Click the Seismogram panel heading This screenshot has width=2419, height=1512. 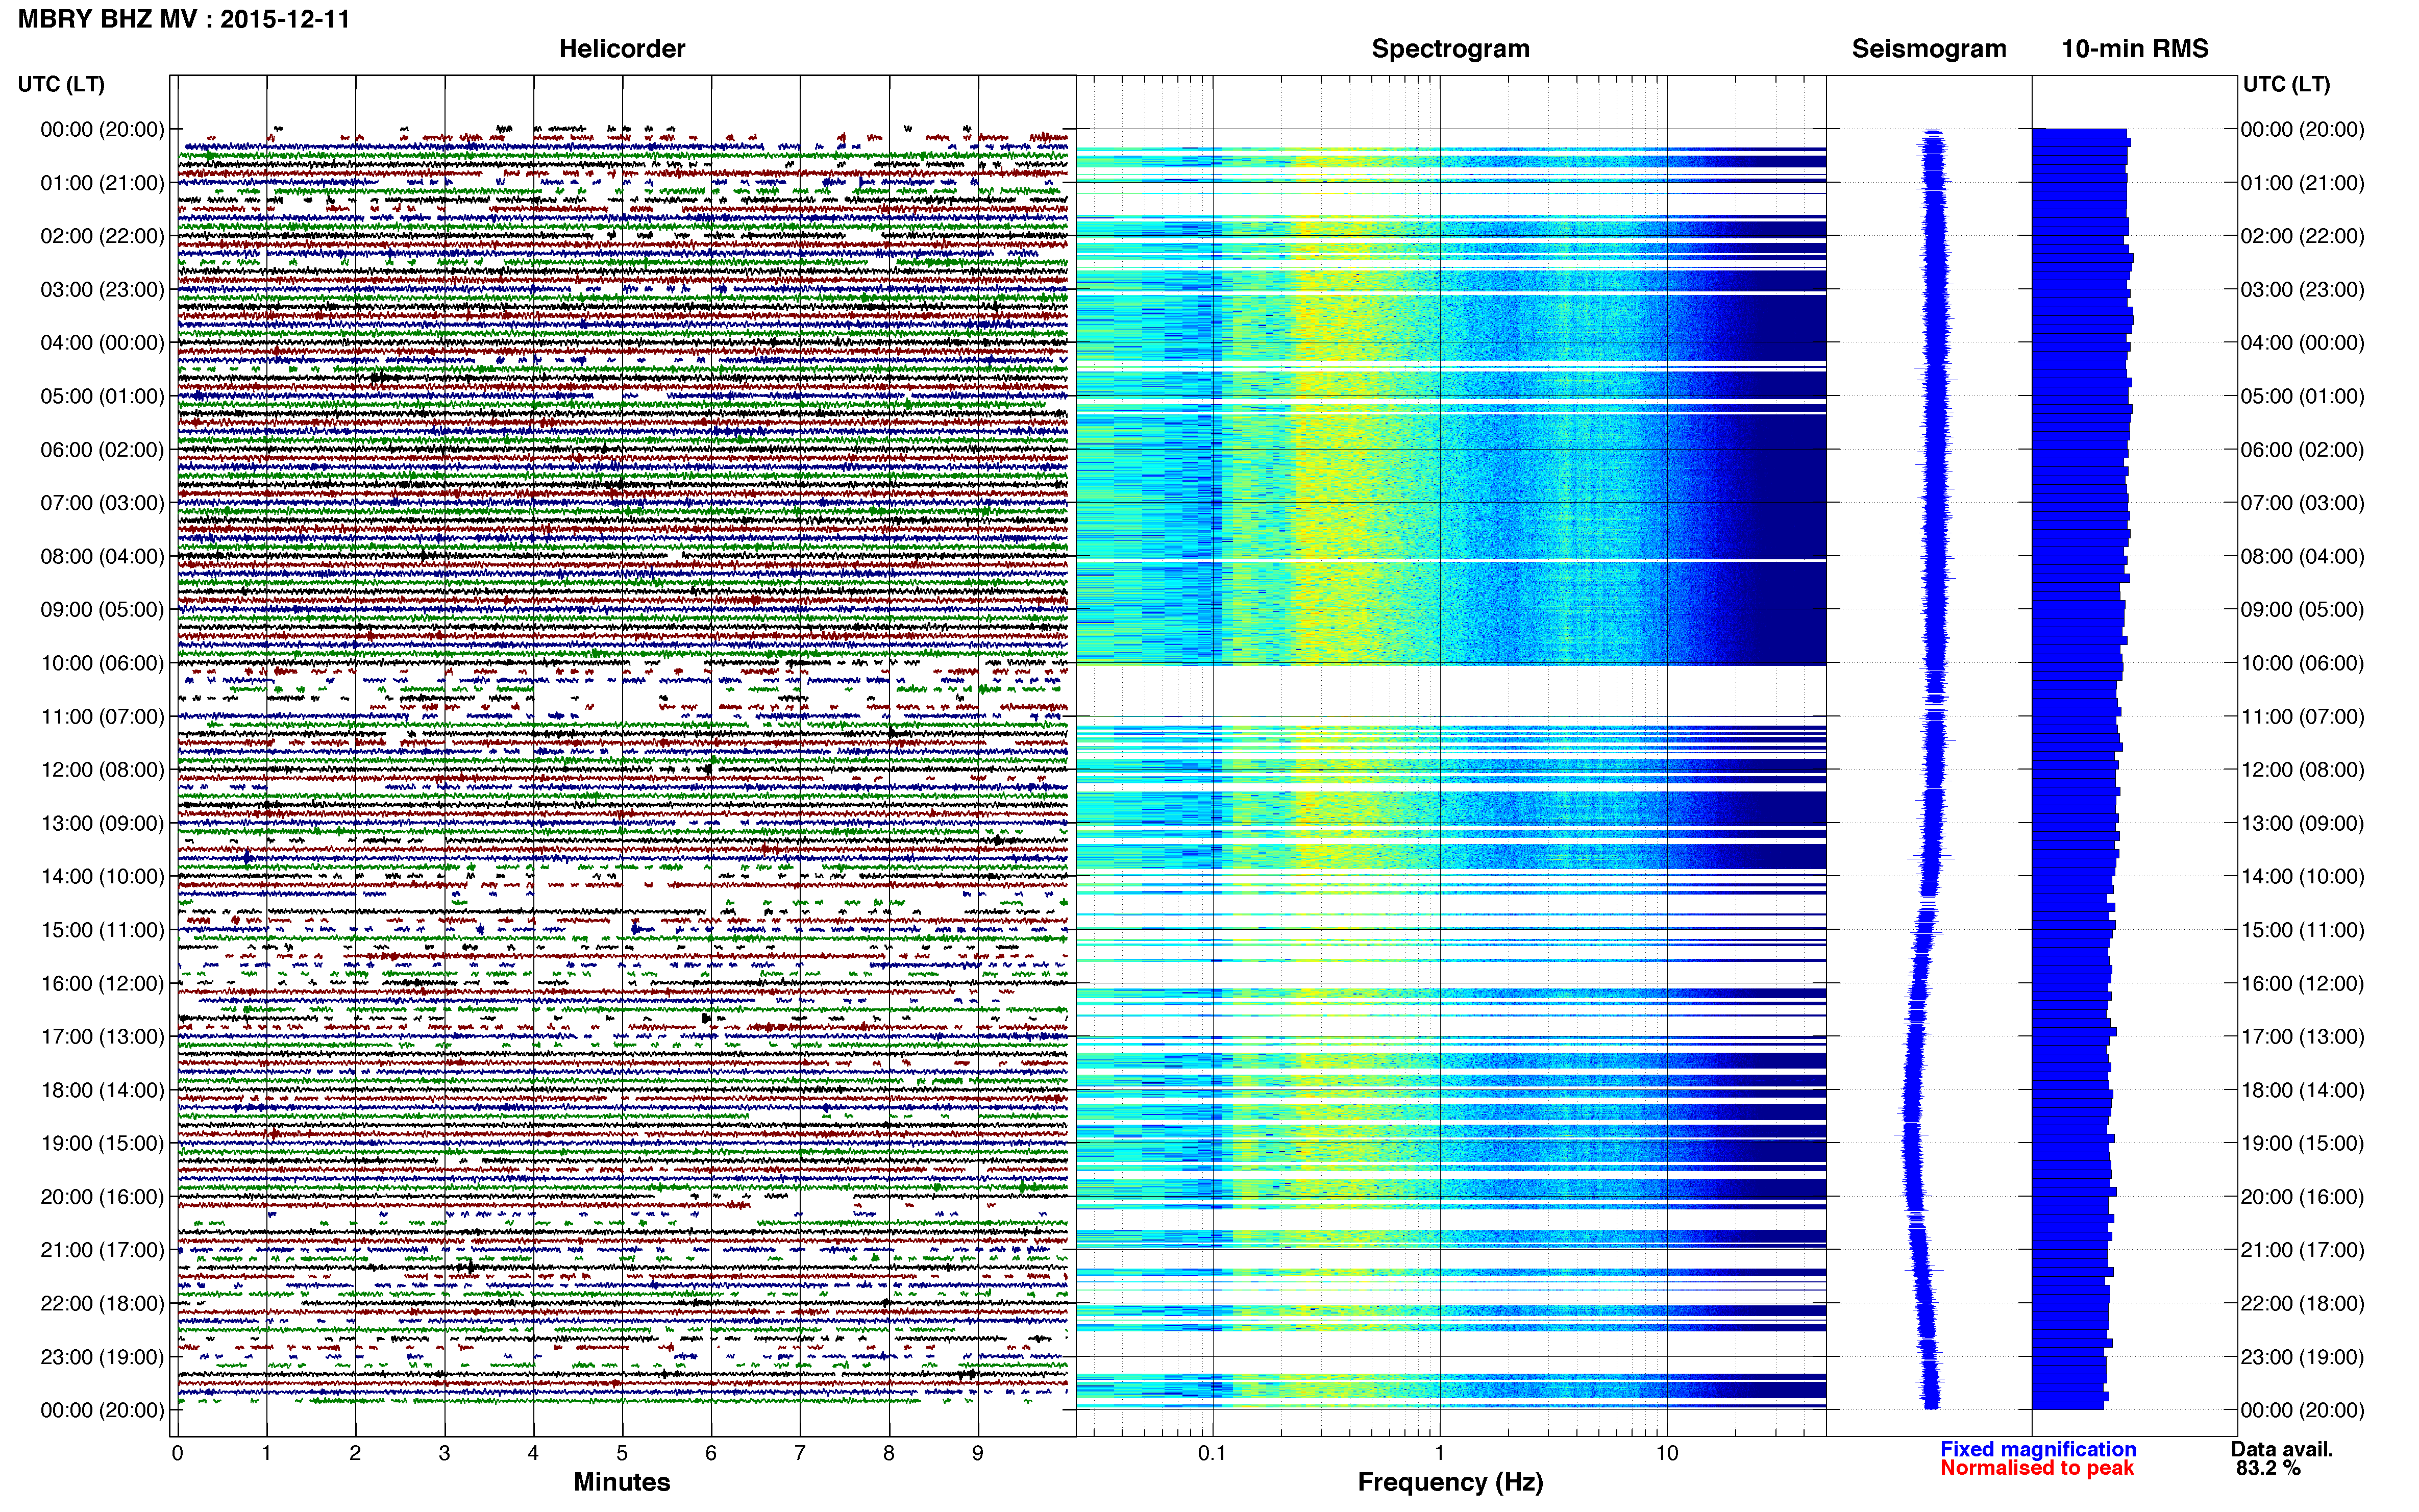(x=1929, y=49)
